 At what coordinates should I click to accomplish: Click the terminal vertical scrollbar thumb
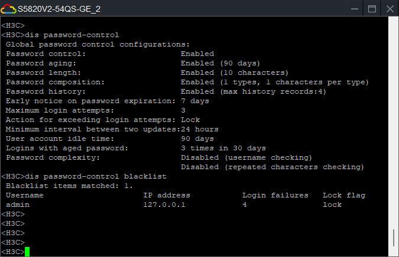(x=394, y=238)
